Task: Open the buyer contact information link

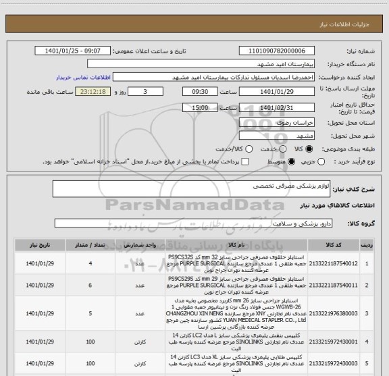Action: [83, 78]
